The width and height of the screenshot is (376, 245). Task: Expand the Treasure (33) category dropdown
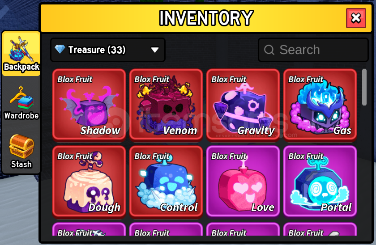click(x=108, y=50)
